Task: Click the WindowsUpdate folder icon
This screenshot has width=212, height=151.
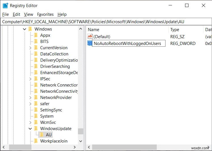Action: click(36, 128)
